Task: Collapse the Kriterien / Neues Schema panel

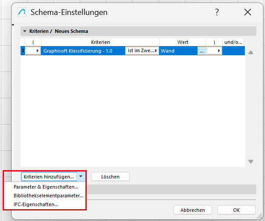Action: click(25, 31)
